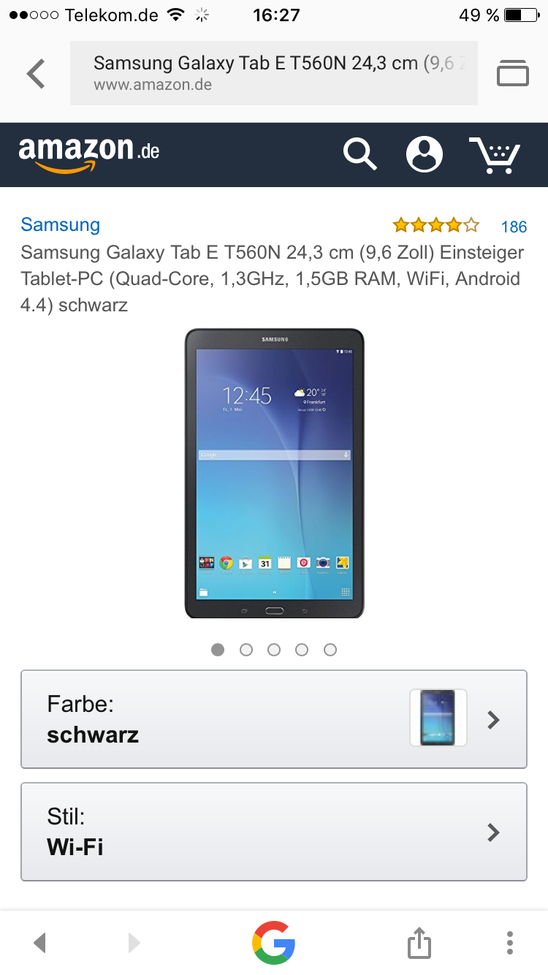Open the browser tabs switcher icon
548x975 pixels.
click(513, 72)
